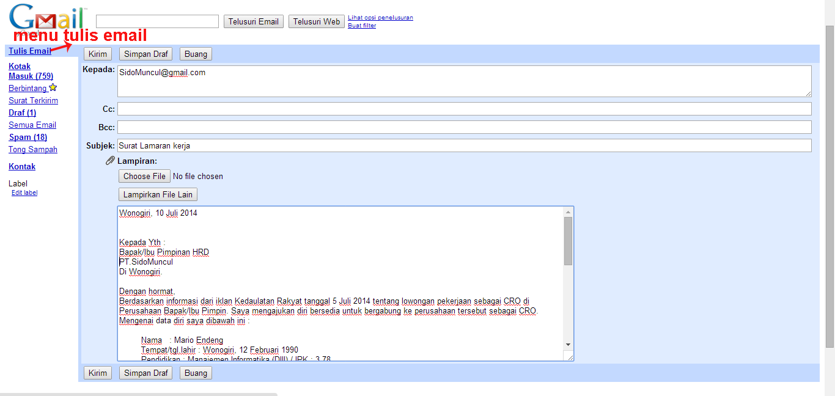Open Draf (1) folder

22,112
